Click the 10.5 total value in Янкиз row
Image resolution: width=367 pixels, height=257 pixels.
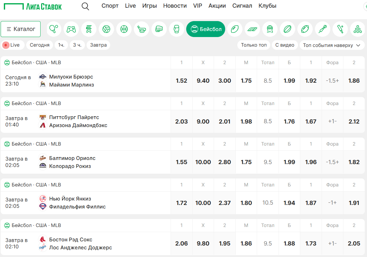click(x=268, y=202)
